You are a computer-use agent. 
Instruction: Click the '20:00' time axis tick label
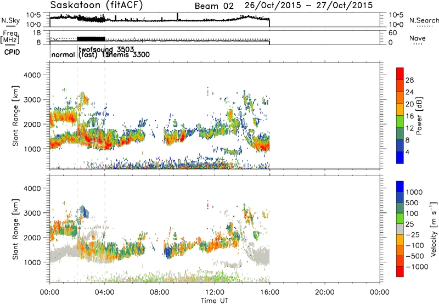pos(324,292)
